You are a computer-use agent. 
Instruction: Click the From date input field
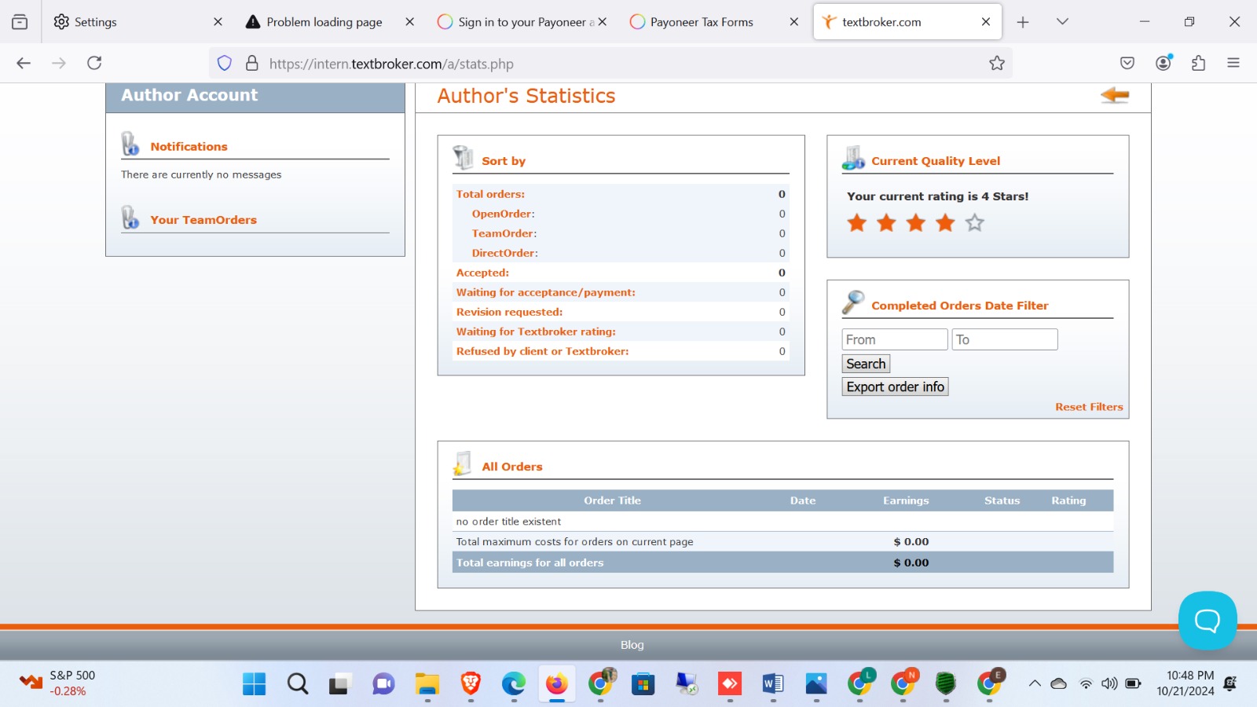point(895,339)
